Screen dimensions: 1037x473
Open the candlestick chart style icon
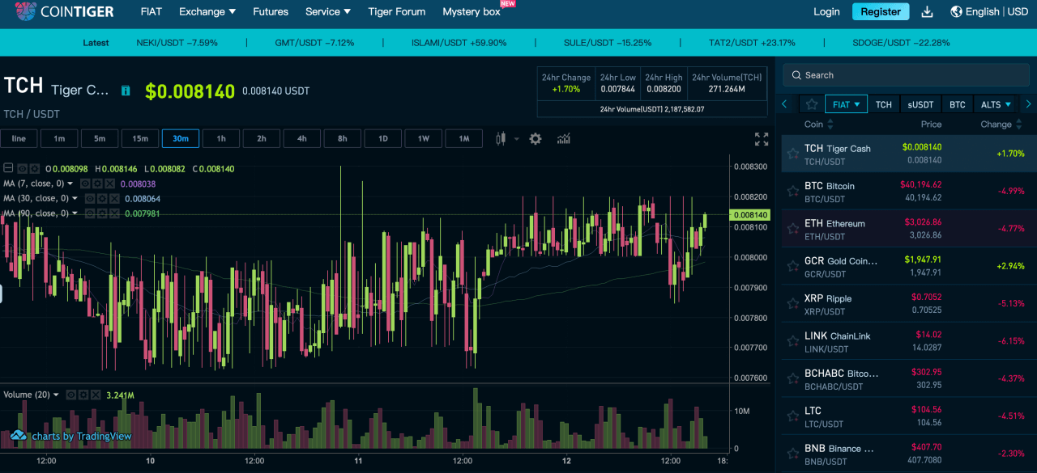[x=500, y=139]
